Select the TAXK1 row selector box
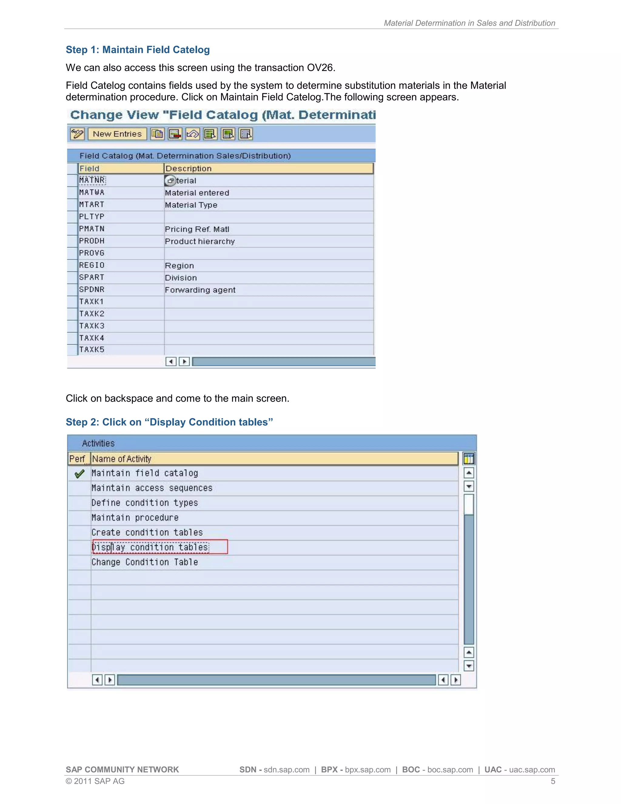Image resolution: width=621 pixels, height=804 pixels. point(72,302)
